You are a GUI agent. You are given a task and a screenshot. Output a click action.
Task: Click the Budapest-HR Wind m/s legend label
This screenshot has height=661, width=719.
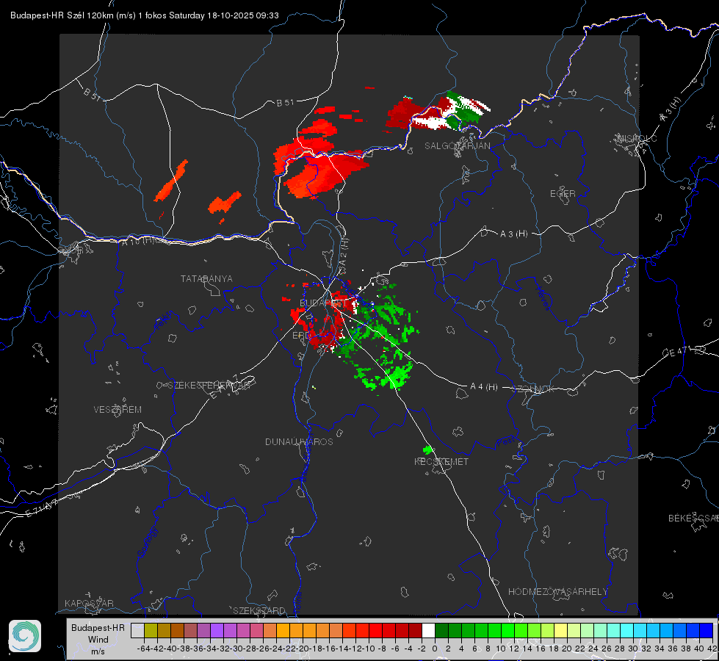[98, 640]
